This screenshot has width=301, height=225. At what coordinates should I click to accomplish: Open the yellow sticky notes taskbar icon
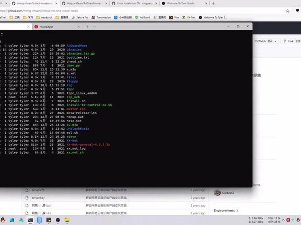(x=49, y=220)
